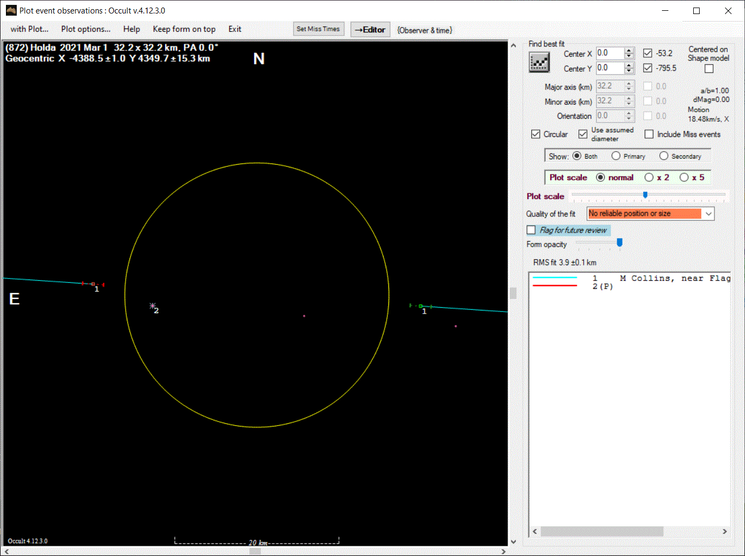
Task: Click chord 2 star marker in the plot
Action: coord(153,306)
